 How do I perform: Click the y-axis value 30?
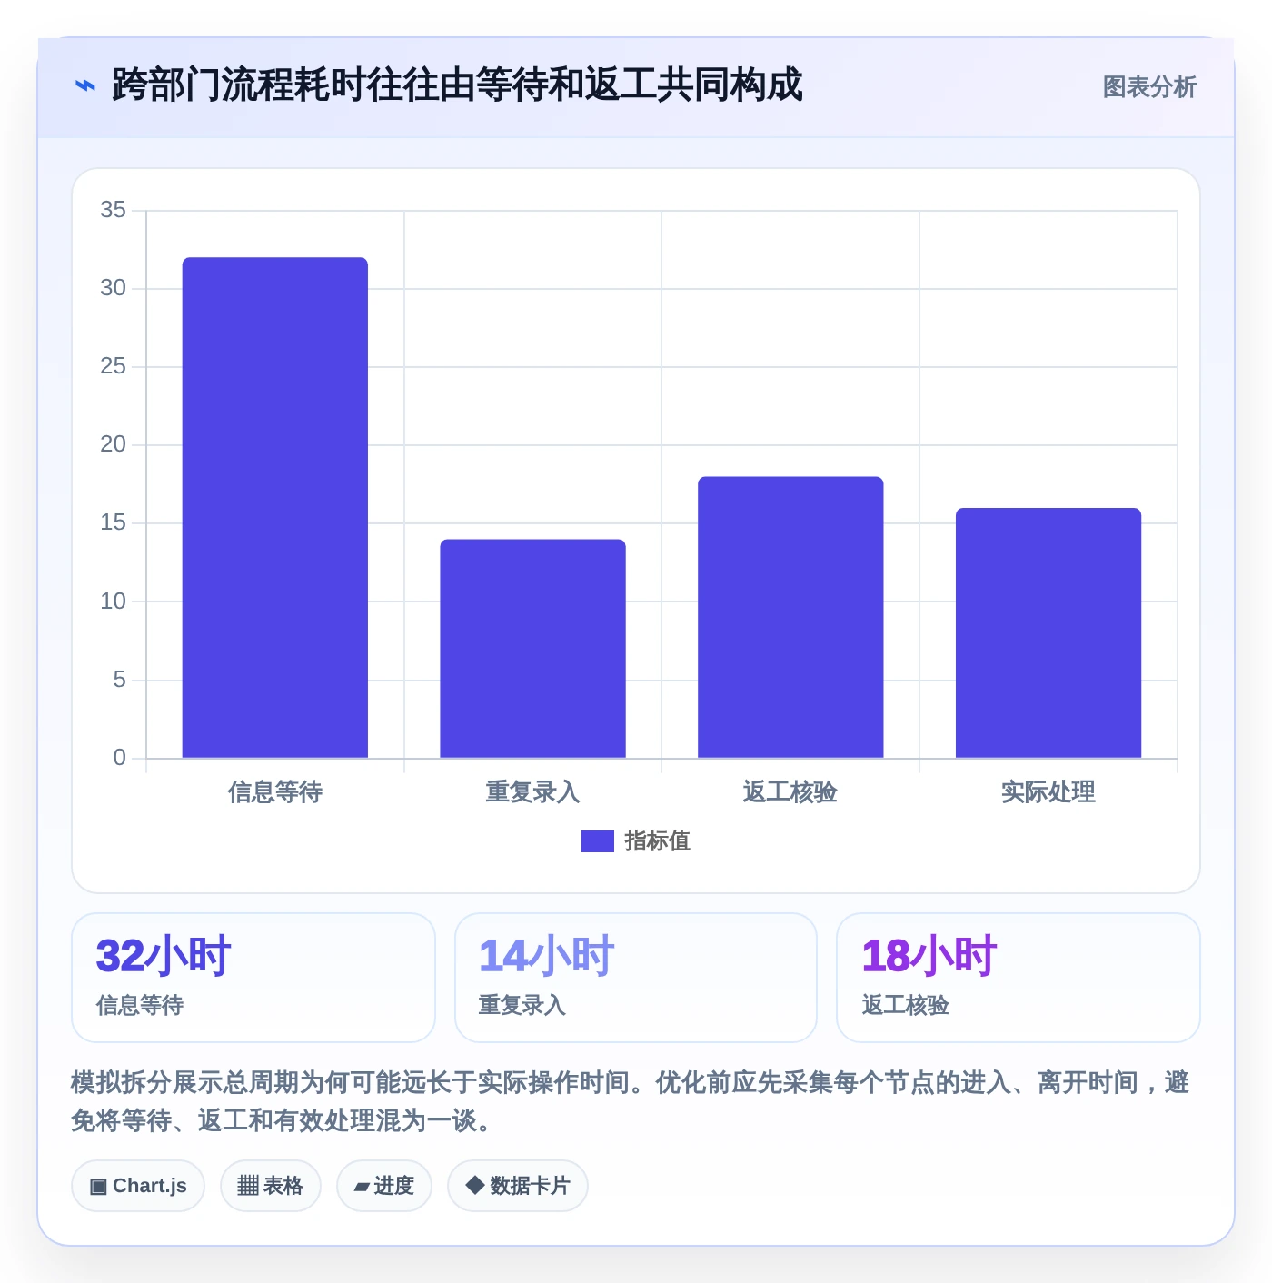[114, 288]
